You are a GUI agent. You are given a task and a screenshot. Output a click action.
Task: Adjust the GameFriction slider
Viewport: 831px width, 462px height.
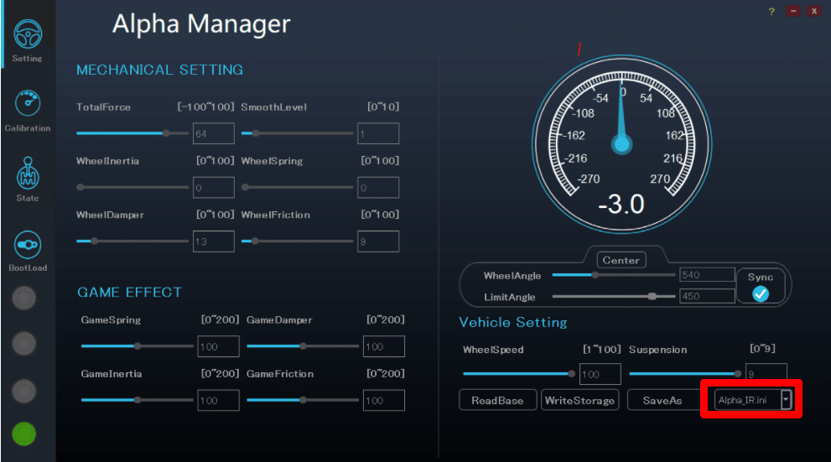click(x=303, y=400)
